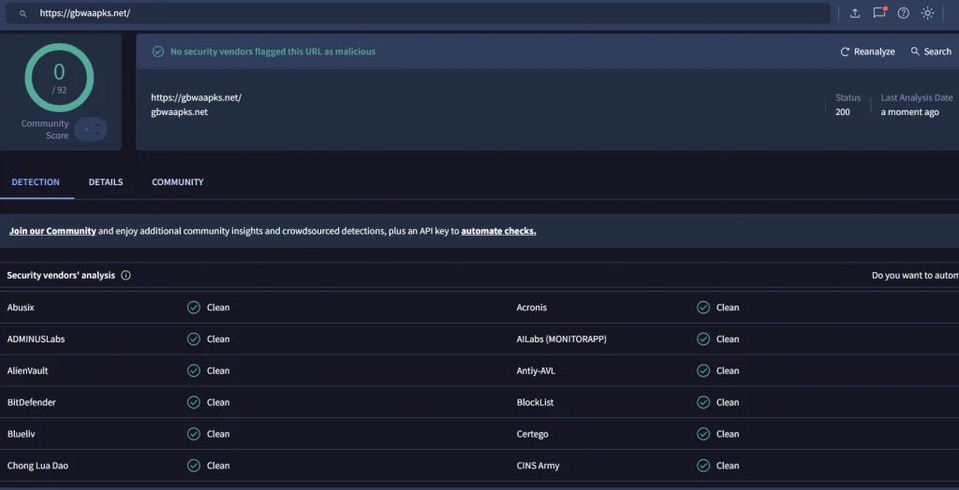Image resolution: width=959 pixels, height=490 pixels.
Task: Click the ADMINUSLabs clean check icon
Action: (x=194, y=339)
